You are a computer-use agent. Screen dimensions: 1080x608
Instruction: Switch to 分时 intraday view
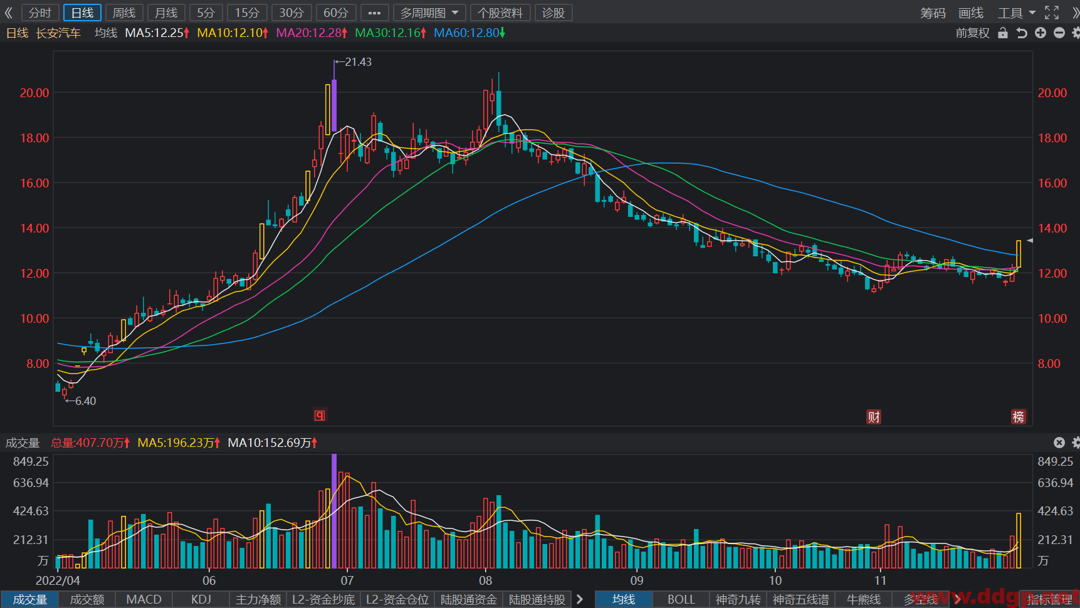coord(41,13)
